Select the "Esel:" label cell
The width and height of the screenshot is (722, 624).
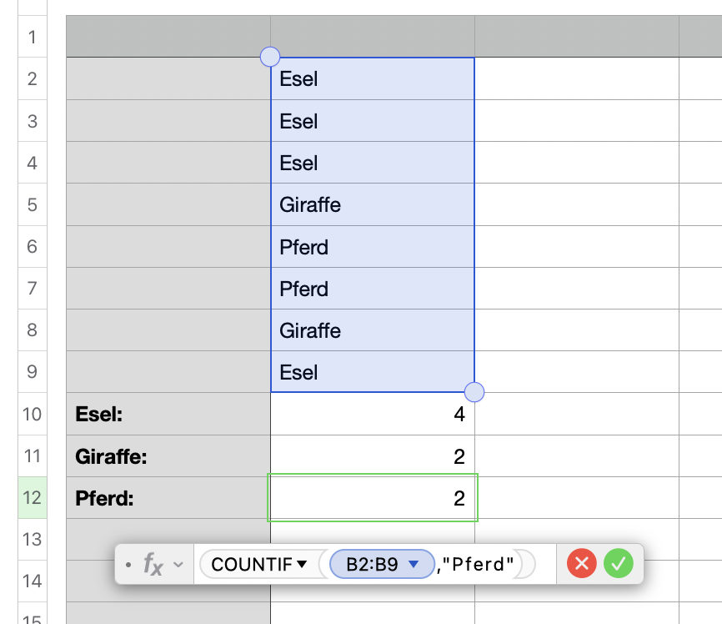(x=168, y=414)
